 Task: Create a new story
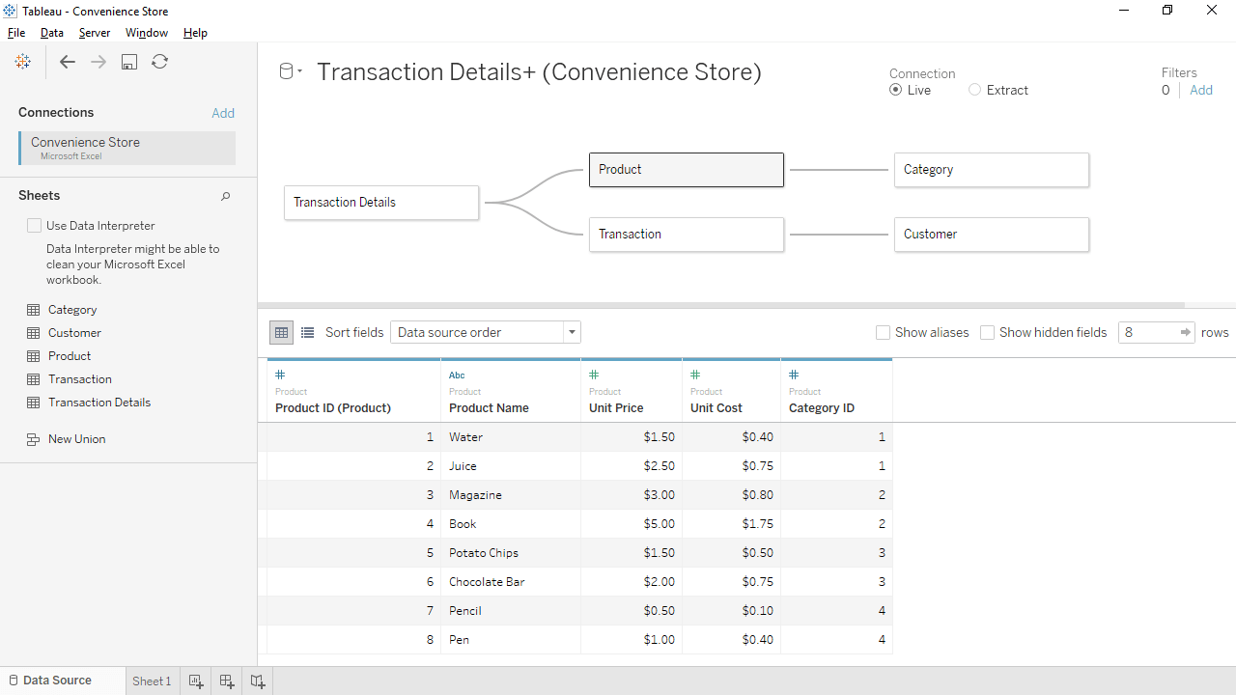tap(258, 681)
